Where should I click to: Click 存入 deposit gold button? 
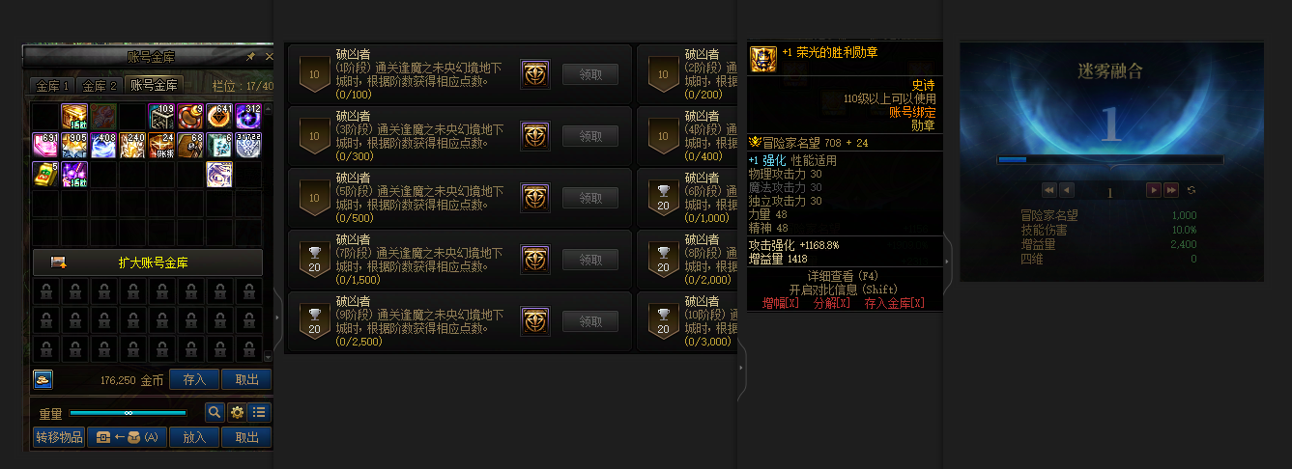click(194, 379)
